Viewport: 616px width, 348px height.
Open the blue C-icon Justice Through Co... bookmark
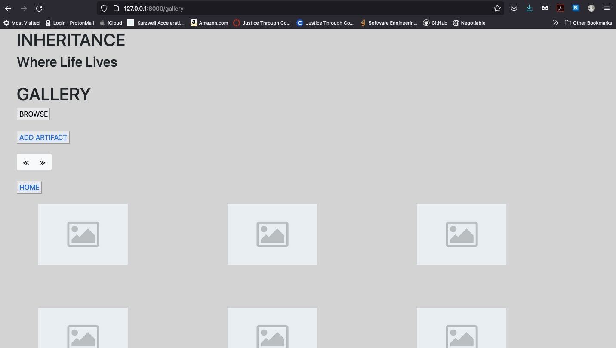pyautogui.click(x=325, y=23)
